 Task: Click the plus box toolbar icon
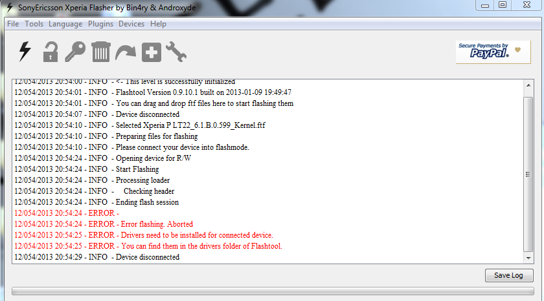(x=152, y=52)
